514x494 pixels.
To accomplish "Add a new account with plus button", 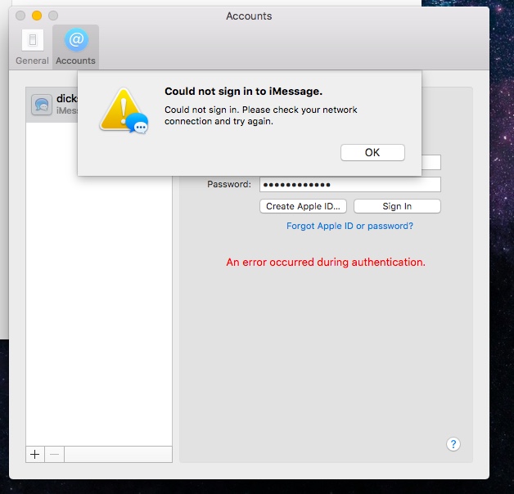I will point(35,454).
